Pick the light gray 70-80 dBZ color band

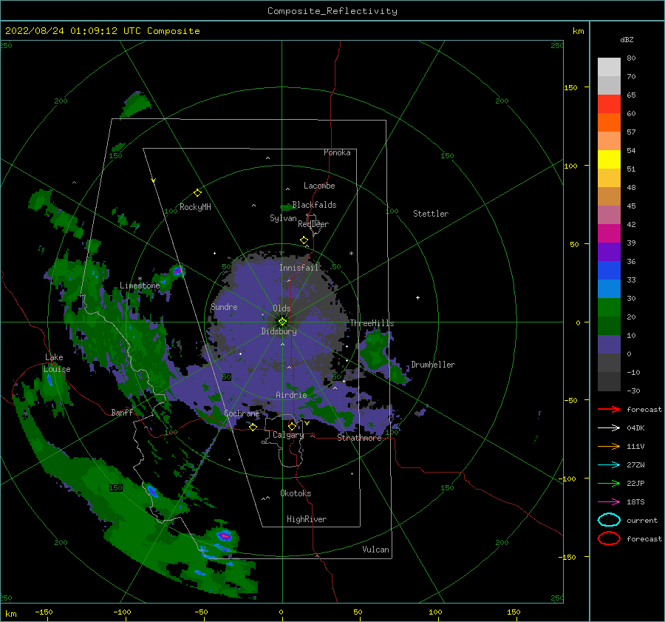(x=609, y=67)
